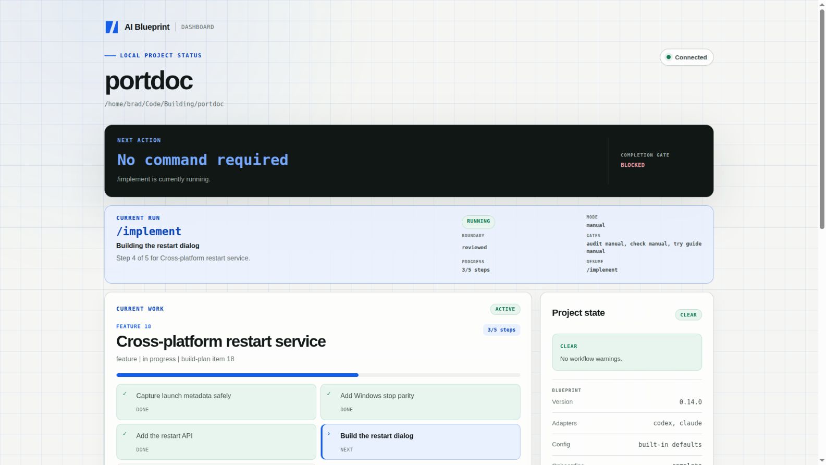Click the BLOCKED completion gate status
The width and height of the screenshot is (826, 465).
point(633,165)
